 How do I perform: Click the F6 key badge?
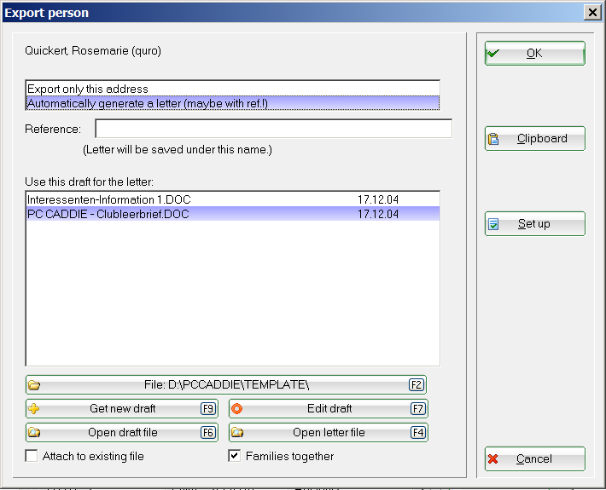click(208, 433)
